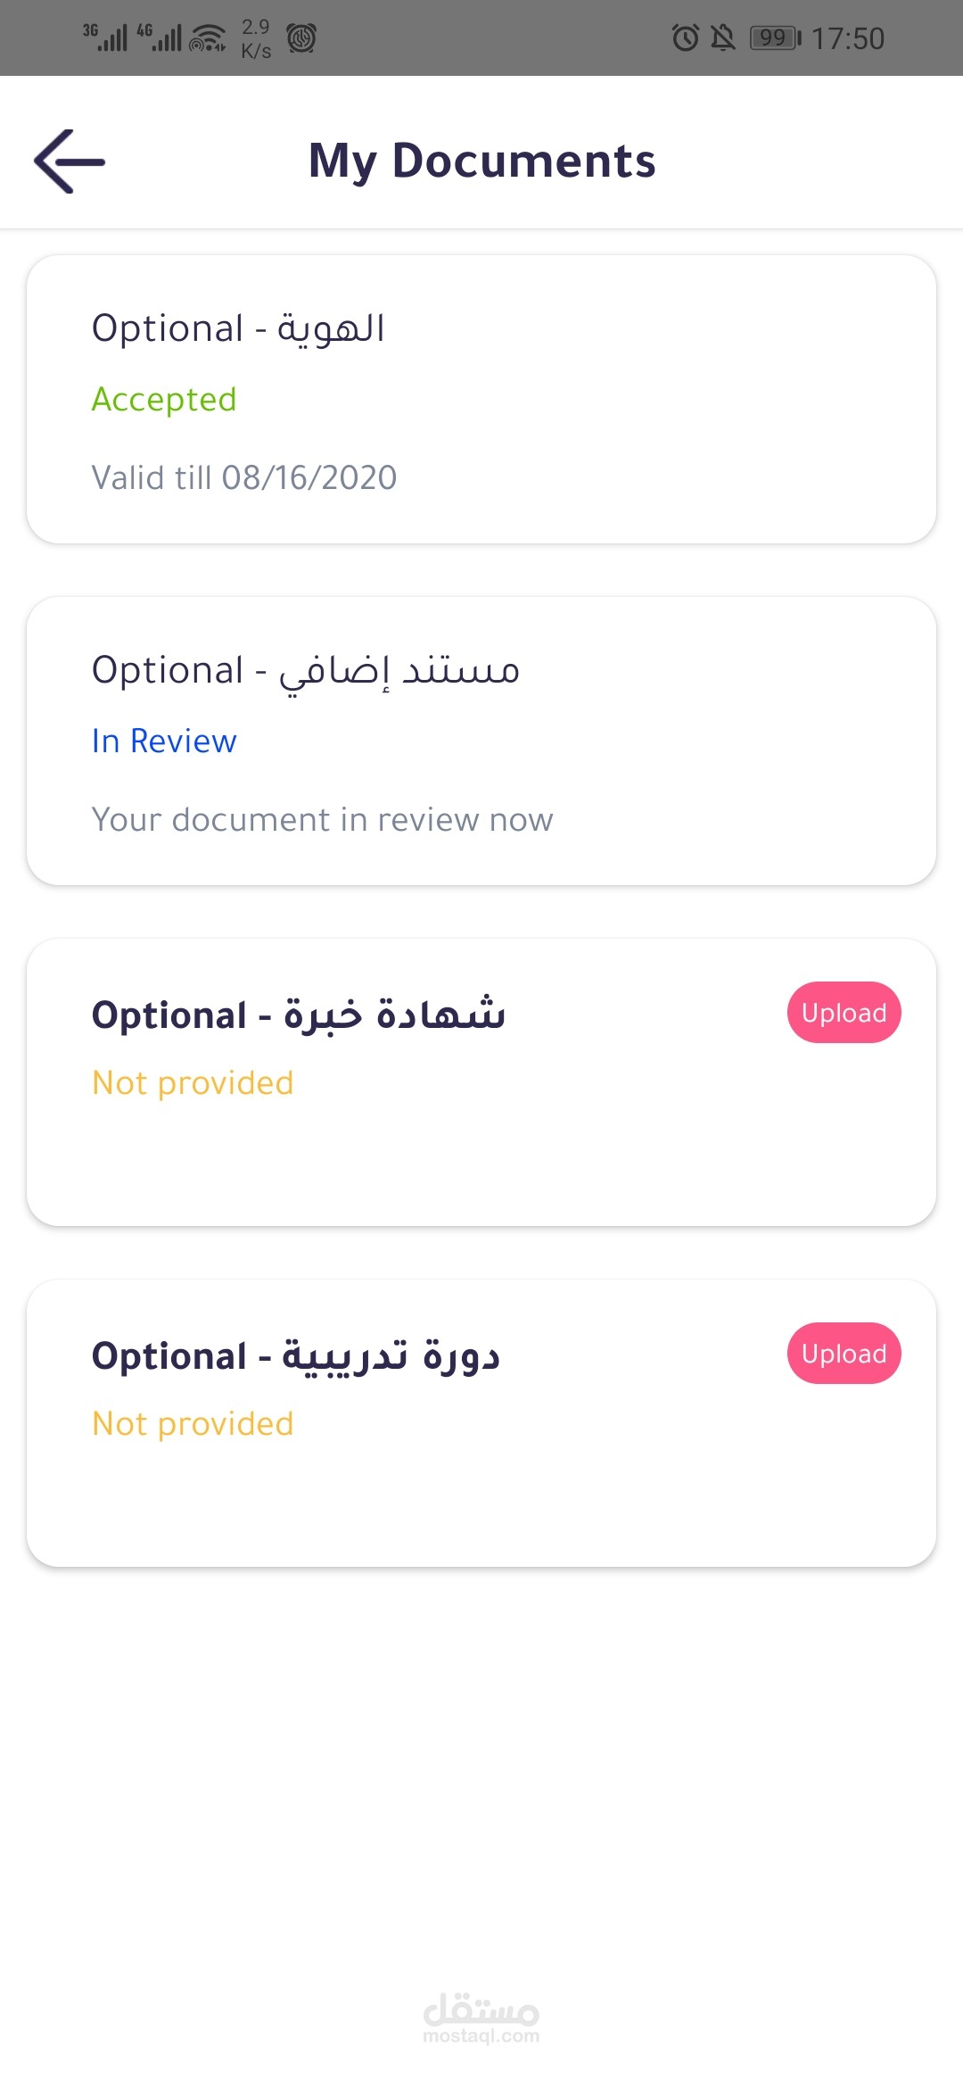Tap Not provided under شهادة خبرة
This screenshot has width=963, height=2088.
coord(193,1082)
